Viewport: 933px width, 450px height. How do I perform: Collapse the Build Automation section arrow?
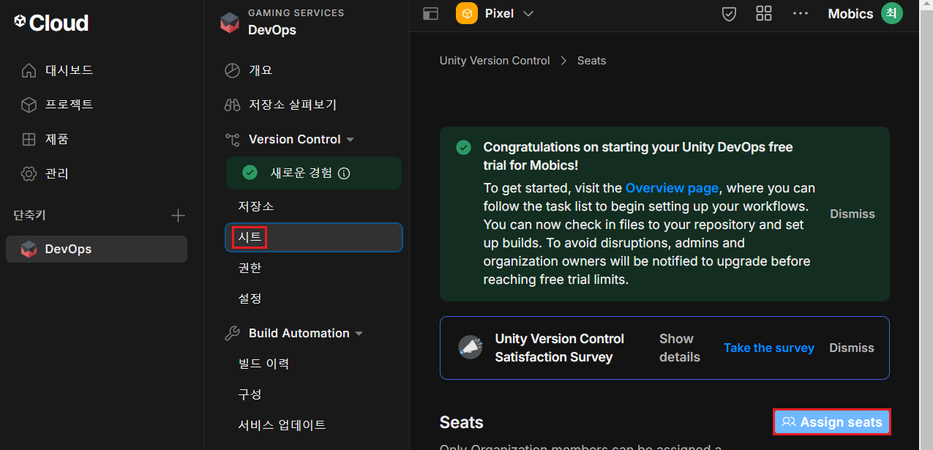[359, 334]
